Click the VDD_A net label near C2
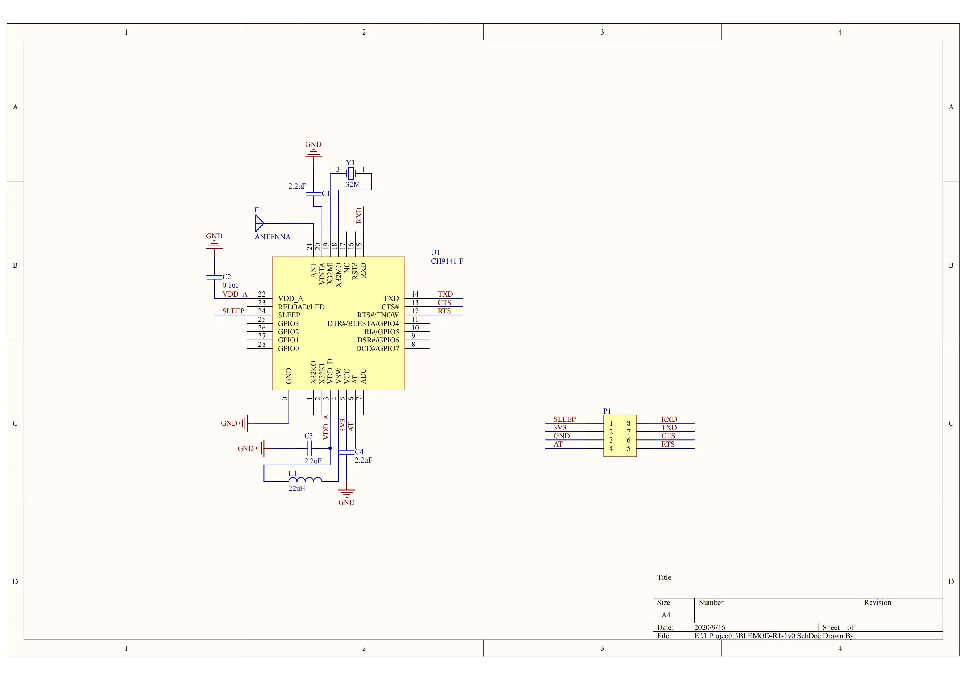 point(235,294)
